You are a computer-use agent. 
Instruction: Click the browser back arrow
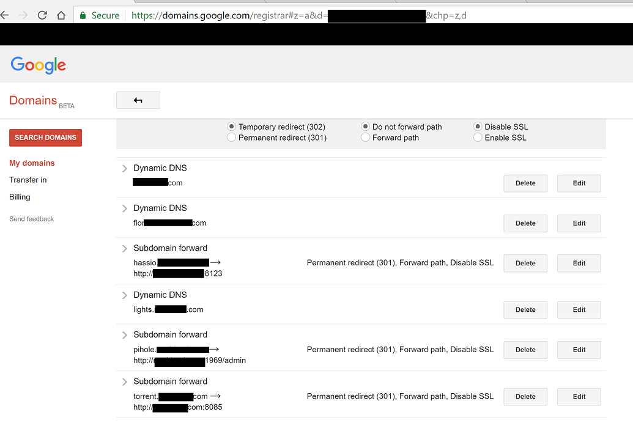[4, 15]
